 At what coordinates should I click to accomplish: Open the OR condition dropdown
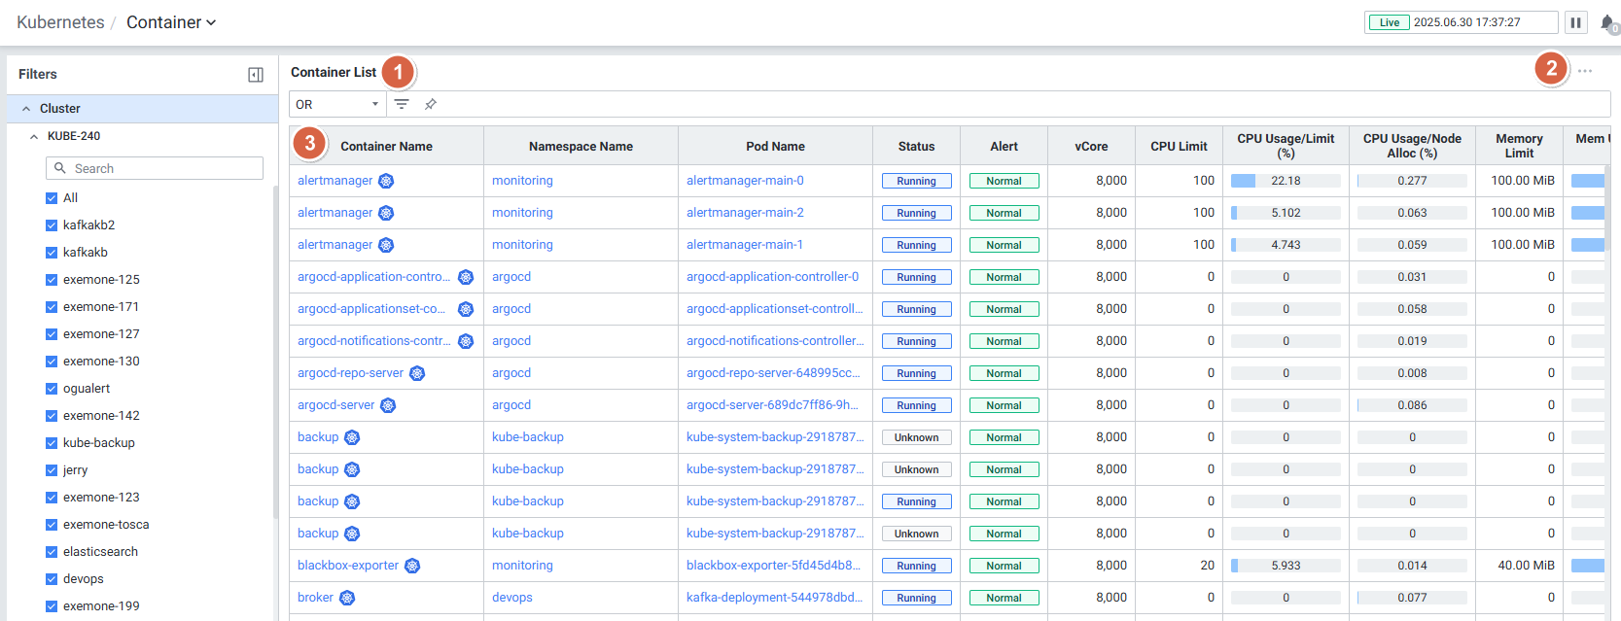pyautogui.click(x=337, y=104)
